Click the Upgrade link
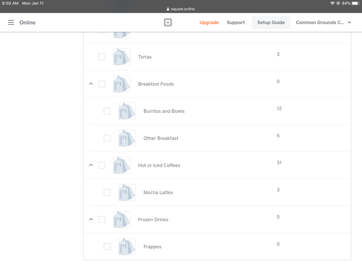 coord(209,22)
